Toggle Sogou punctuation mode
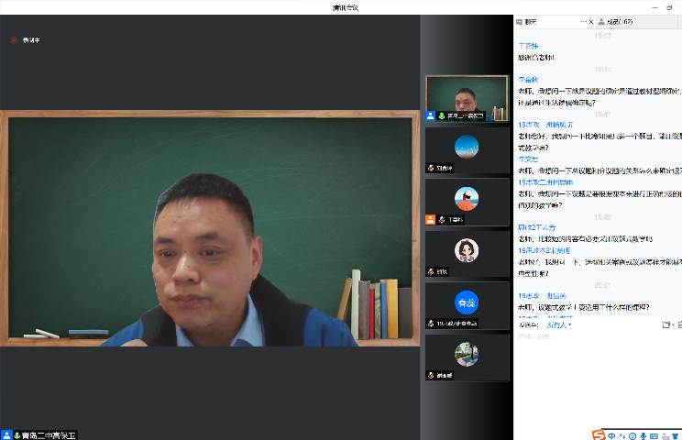This screenshot has height=440, width=682. pyautogui.click(x=621, y=434)
